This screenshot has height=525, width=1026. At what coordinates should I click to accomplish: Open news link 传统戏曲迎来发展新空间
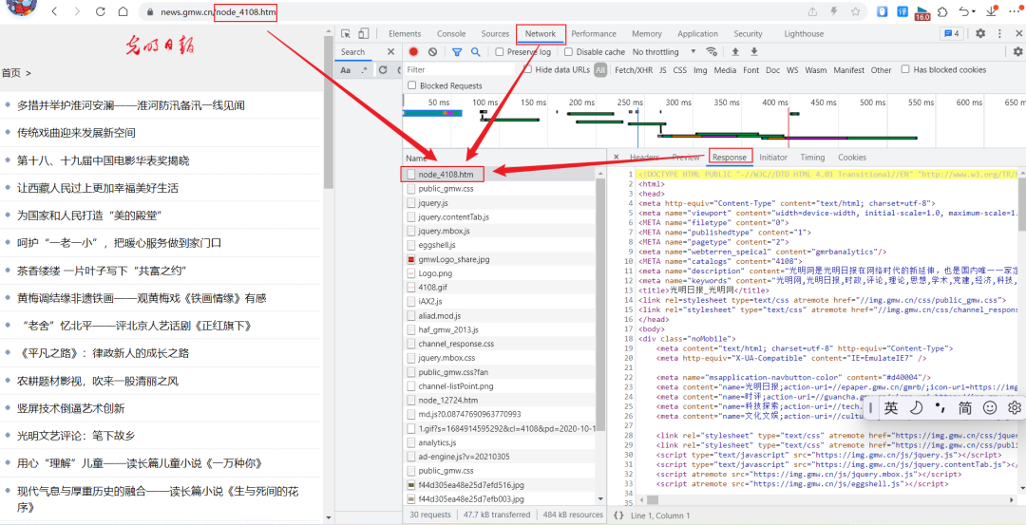tap(77, 133)
